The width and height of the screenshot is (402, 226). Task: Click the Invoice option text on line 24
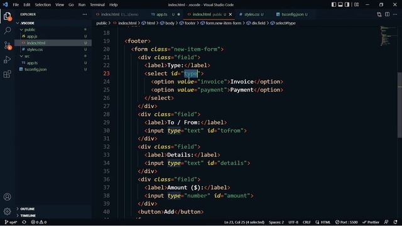tap(242, 82)
